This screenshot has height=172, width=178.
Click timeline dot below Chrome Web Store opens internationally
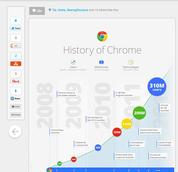point(139,170)
